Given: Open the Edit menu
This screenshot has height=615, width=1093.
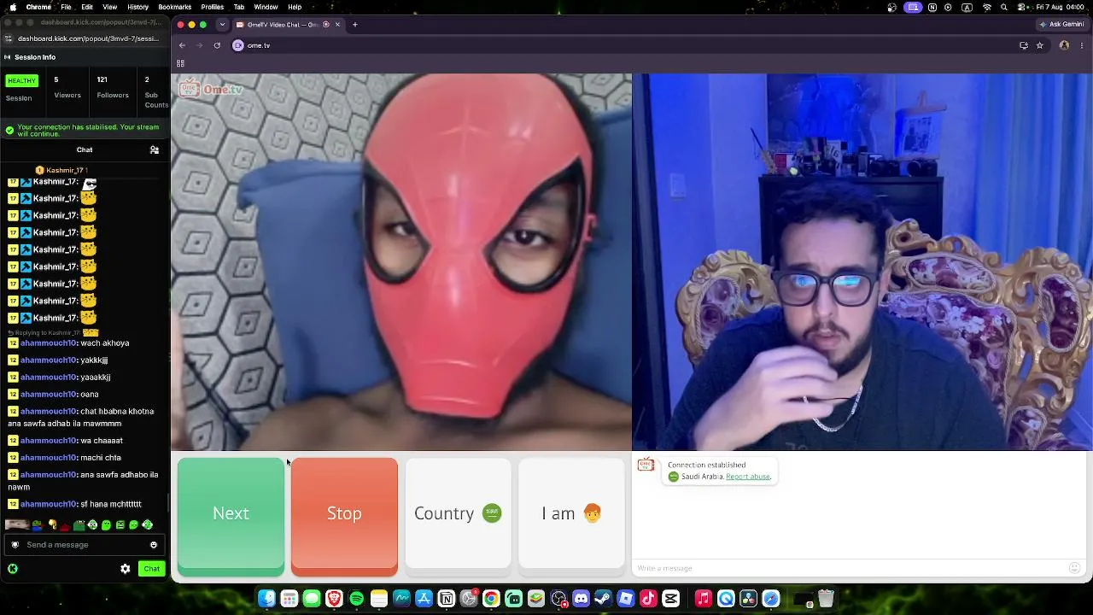Looking at the screenshot, I should (87, 7).
